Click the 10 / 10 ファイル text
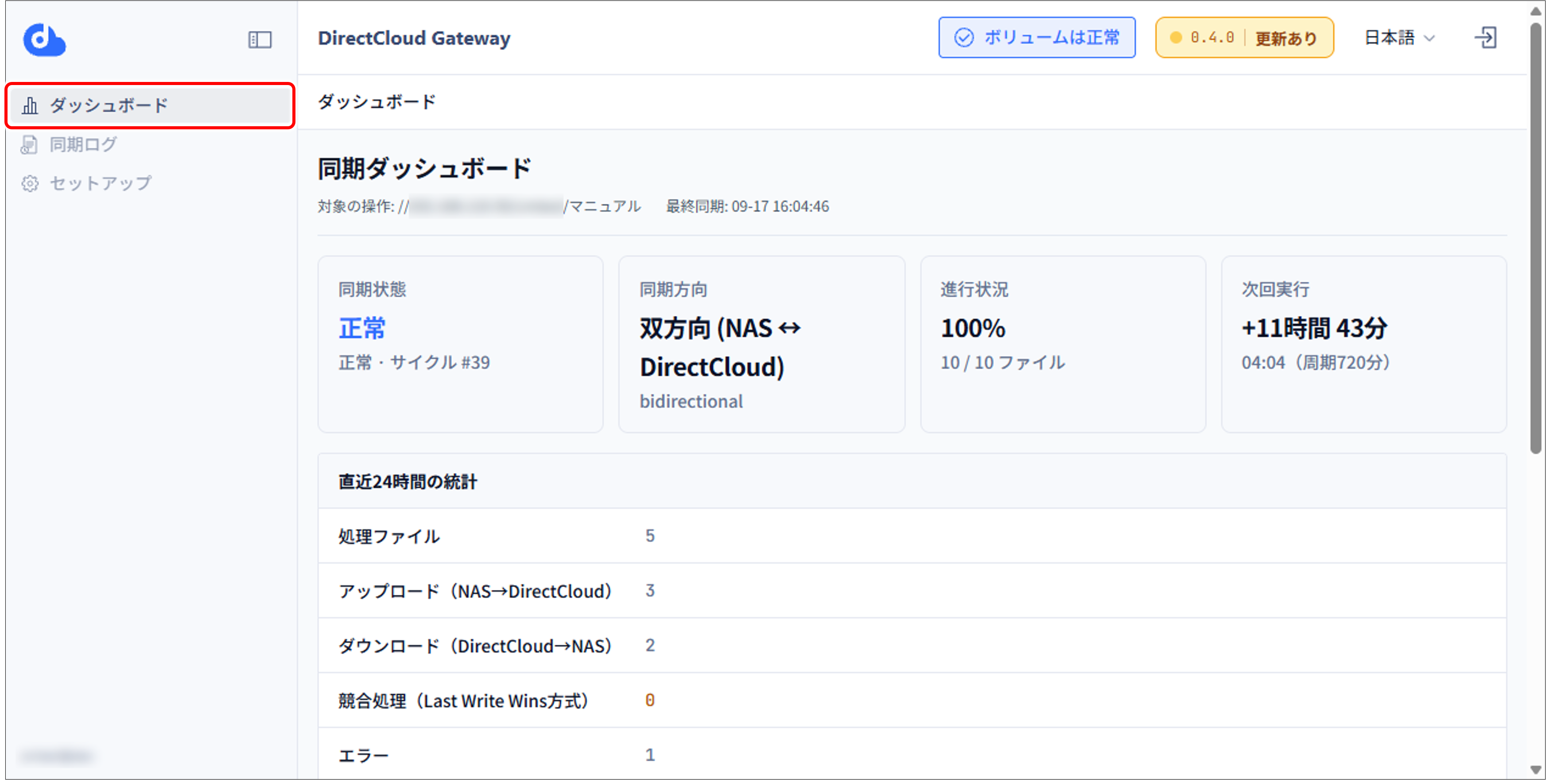Screen dimensions: 1546x780 pos(1002,362)
